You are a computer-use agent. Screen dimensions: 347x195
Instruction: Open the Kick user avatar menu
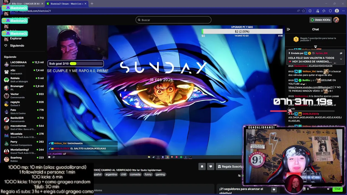(336, 20)
